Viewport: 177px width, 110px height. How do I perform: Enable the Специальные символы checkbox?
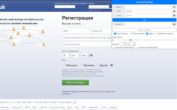156,34
